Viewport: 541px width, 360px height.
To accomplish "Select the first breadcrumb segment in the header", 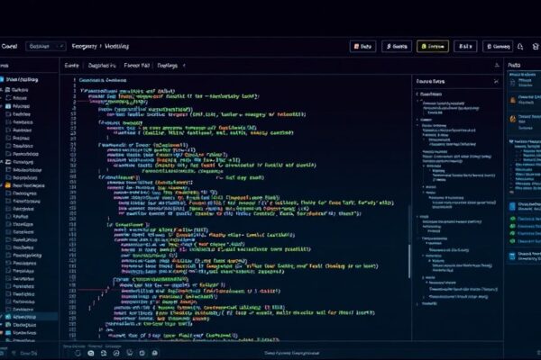I will 84,46.
